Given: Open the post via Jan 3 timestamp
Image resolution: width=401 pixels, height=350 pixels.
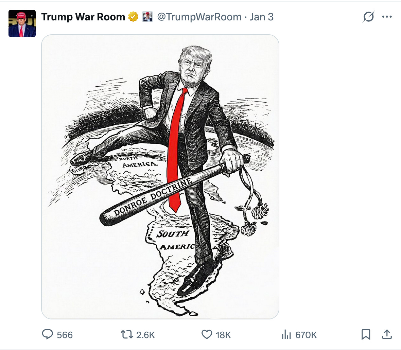Looking at the screenshot, I should point(262,17).
